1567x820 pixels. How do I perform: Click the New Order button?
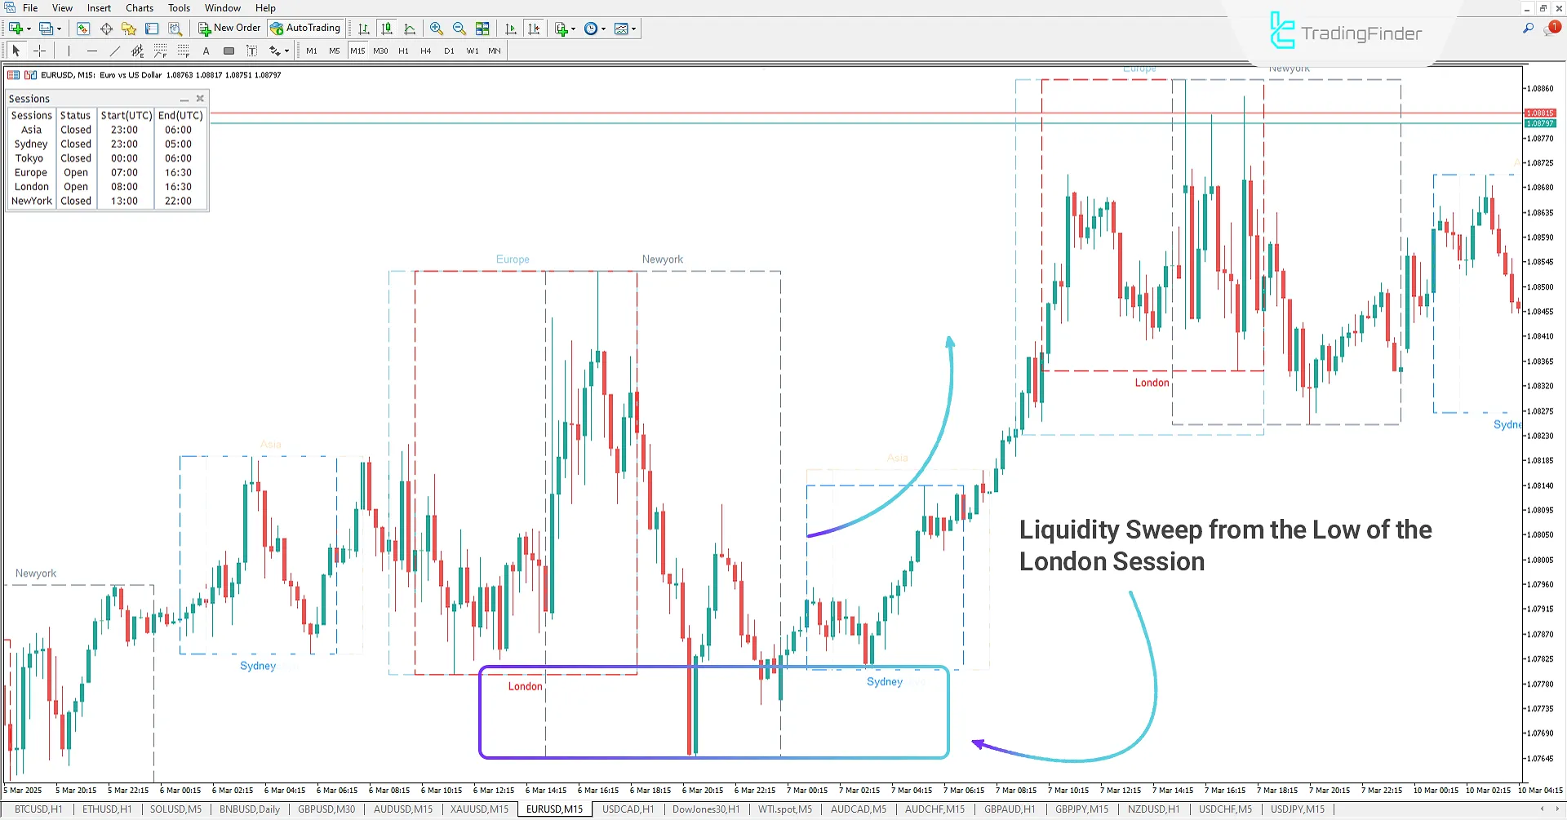pos(229,27)
